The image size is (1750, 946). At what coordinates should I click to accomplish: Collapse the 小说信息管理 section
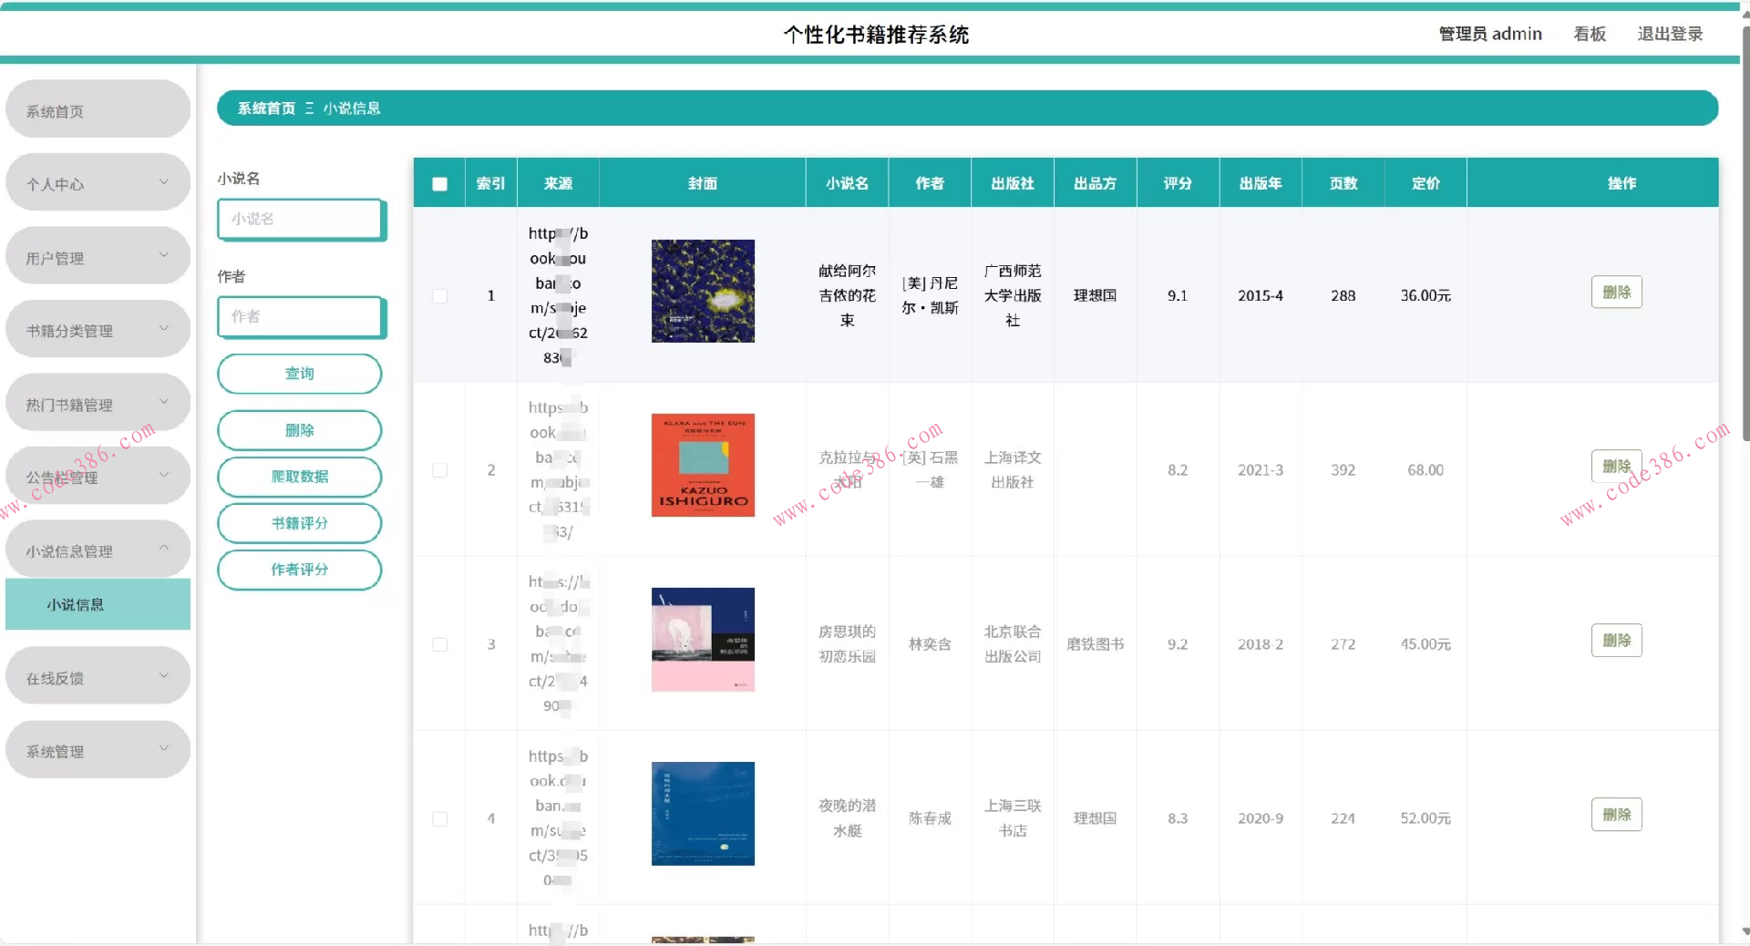(x=98, y=549)
